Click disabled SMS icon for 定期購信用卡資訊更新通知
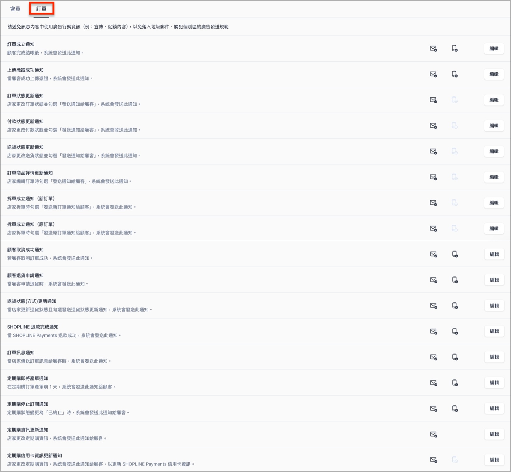The width and height of the screenshot is (511, 472). pos(455,460)
